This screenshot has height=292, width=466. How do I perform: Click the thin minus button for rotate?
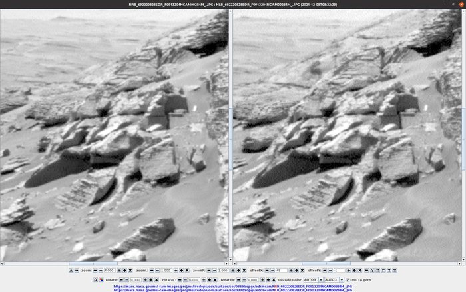point(127,280)
